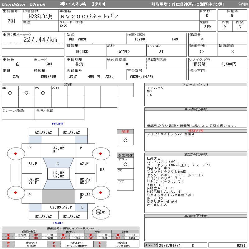This screenshot has height=249, width=249.
Task: Click the red diamond in the front-left tire oval
Action: click(x=16, y=153)
